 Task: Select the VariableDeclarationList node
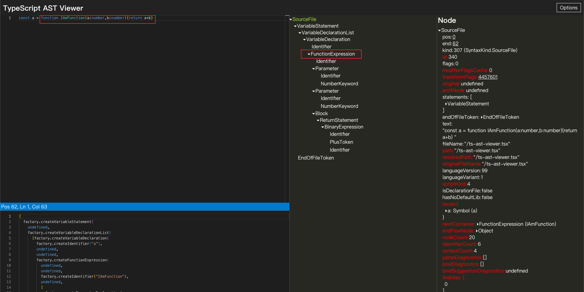point(328,33)
